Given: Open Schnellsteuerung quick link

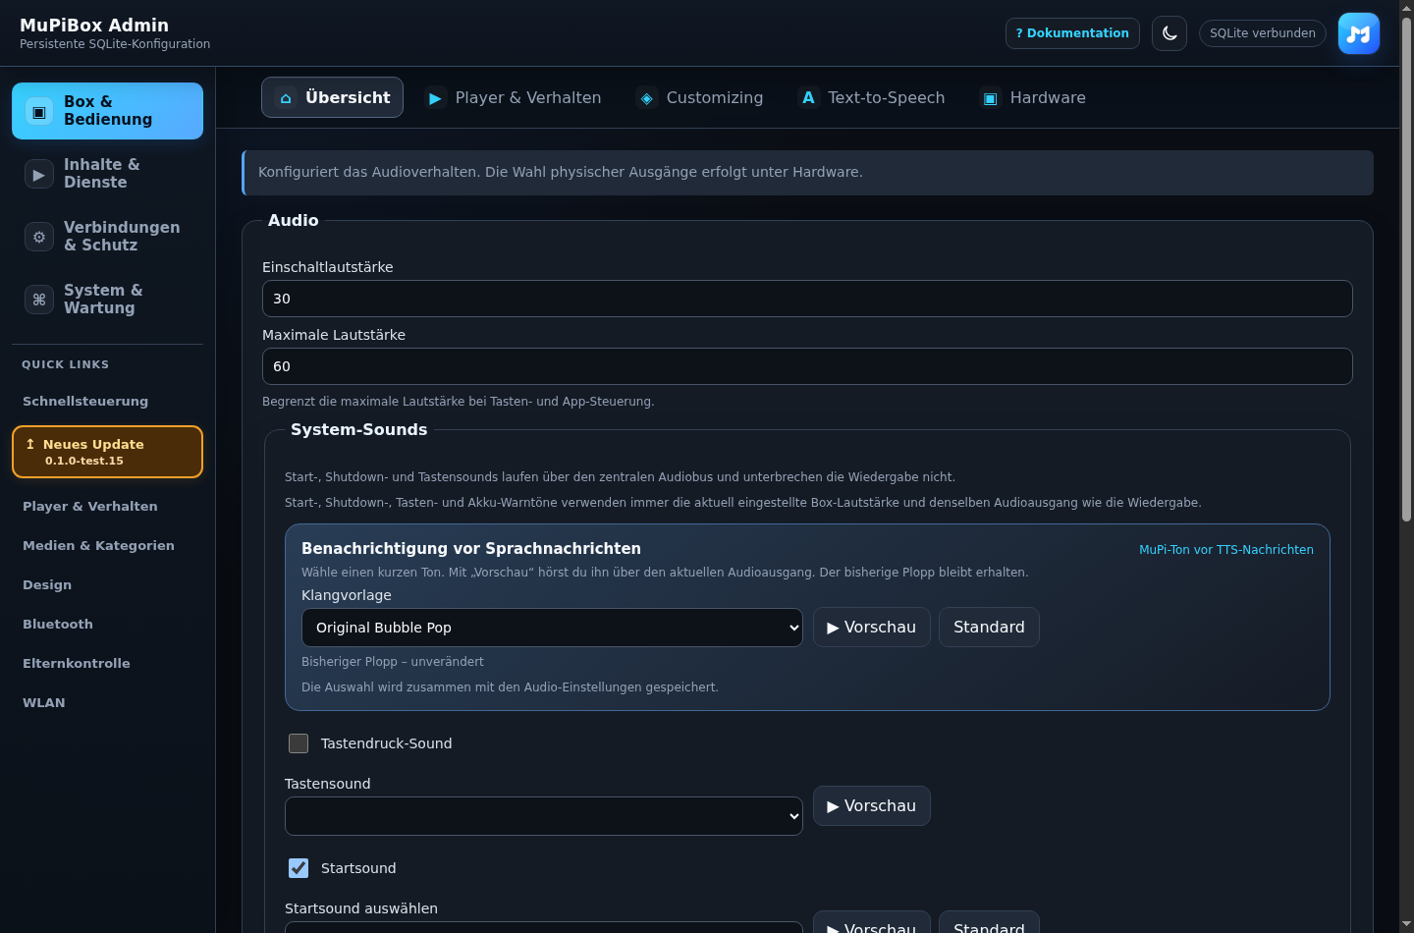Looking at the screenshot, I should pos(107,402).
